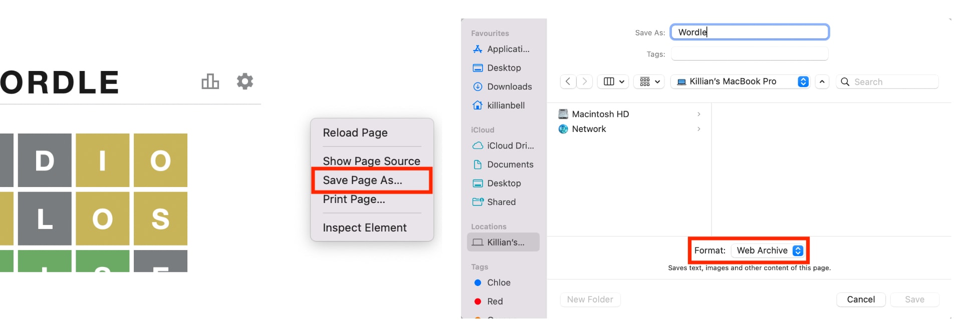Open the Format Web Archive dropdown
962x334 pixels.
(x=770, y=250)
